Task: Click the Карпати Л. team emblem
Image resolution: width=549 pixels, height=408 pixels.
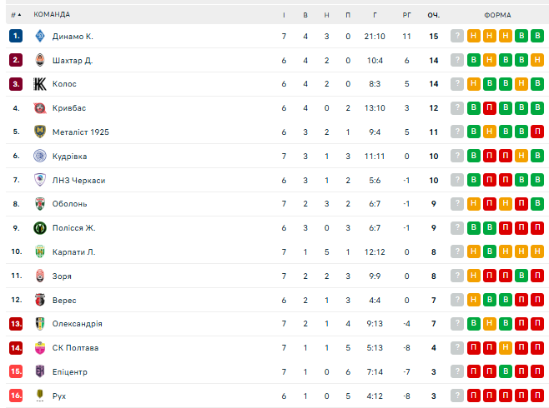Action: [40, 251]
